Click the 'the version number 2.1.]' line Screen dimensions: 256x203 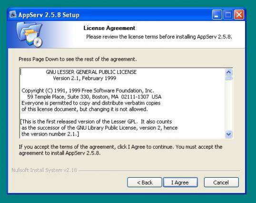[x=50, y=134]
